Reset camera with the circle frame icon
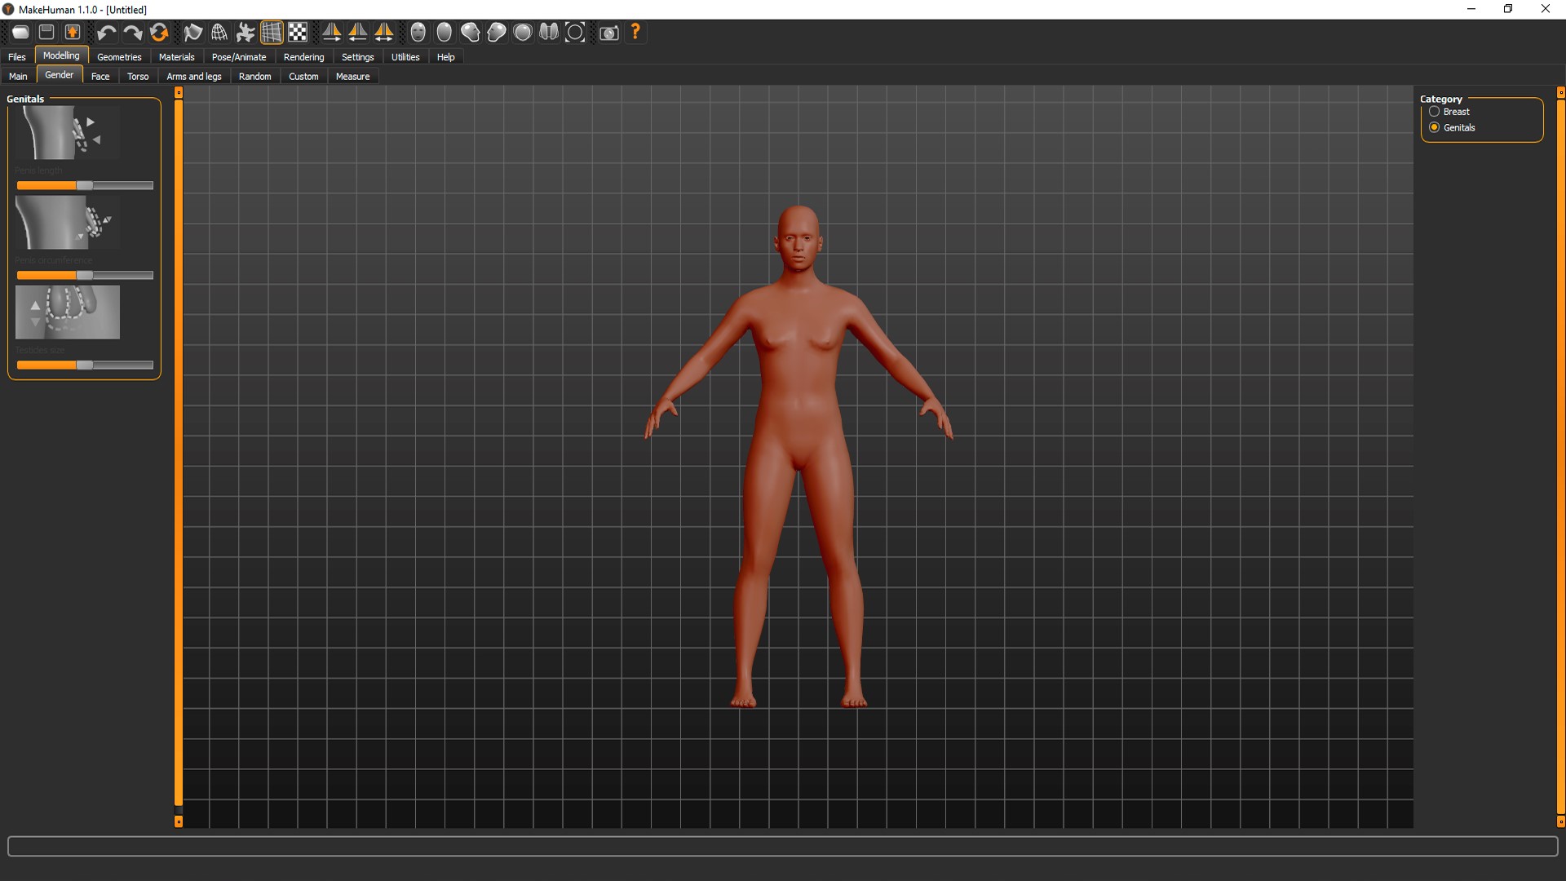1566x881 pixels. coord(575,33)
